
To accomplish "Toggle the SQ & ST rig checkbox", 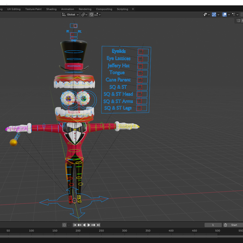I will pos(142,87).
